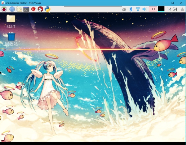Open the Bluetooth menu
Viewport: 186px width, 145px height.
point(131,9)
